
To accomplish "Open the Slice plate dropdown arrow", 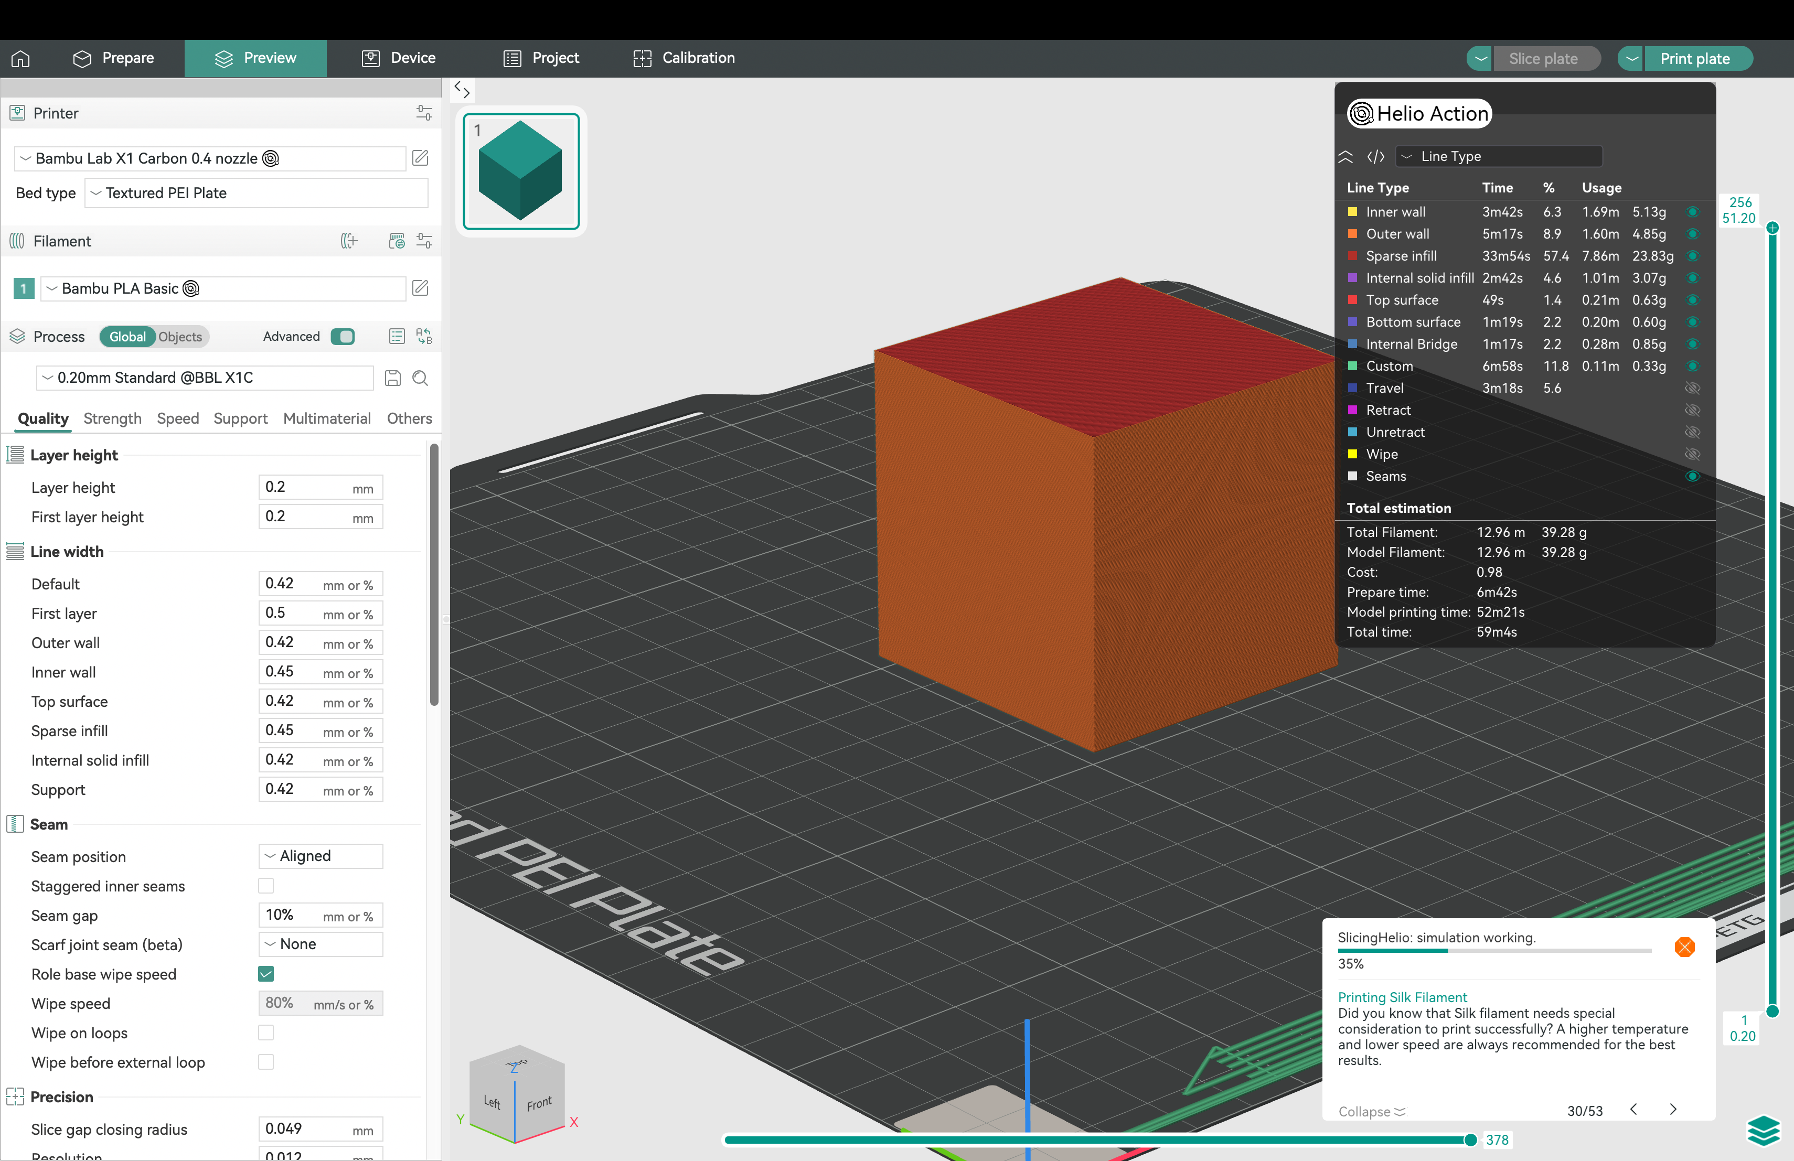I will coord(1480,58).
